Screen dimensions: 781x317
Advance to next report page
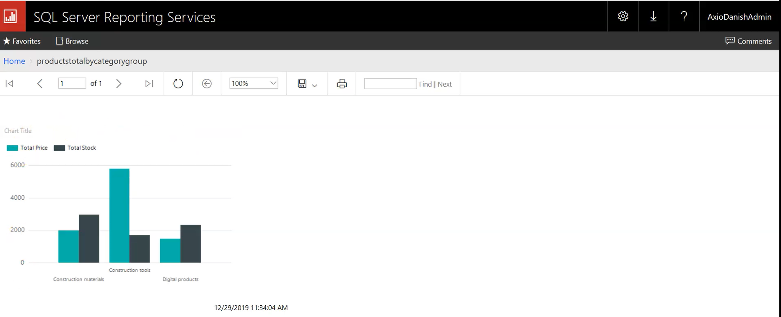pyautogui.click(x=119, y=84)
